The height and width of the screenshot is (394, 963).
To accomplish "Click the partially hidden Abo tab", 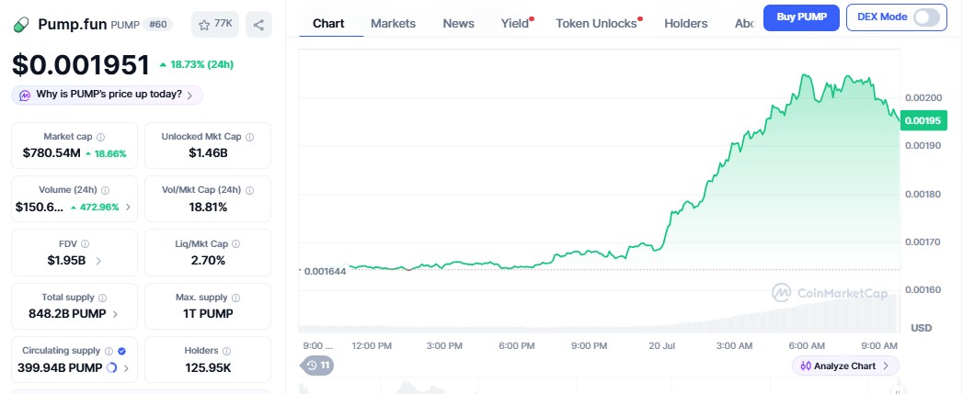I will 745,23.
